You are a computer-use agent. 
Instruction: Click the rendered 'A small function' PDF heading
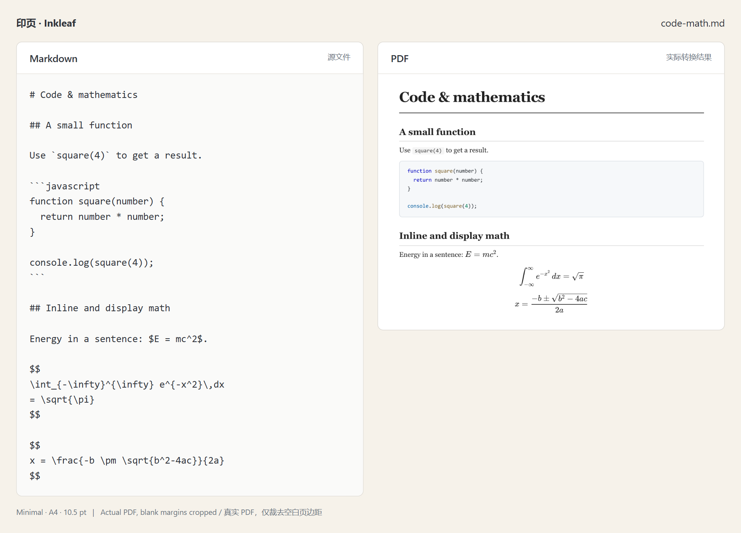tap(437, 132)
